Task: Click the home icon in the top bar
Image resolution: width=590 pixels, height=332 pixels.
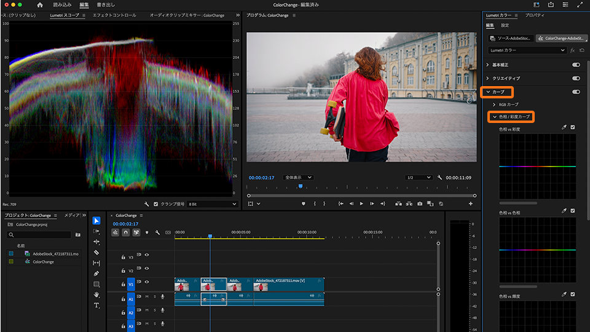Action: click(40, 5)
